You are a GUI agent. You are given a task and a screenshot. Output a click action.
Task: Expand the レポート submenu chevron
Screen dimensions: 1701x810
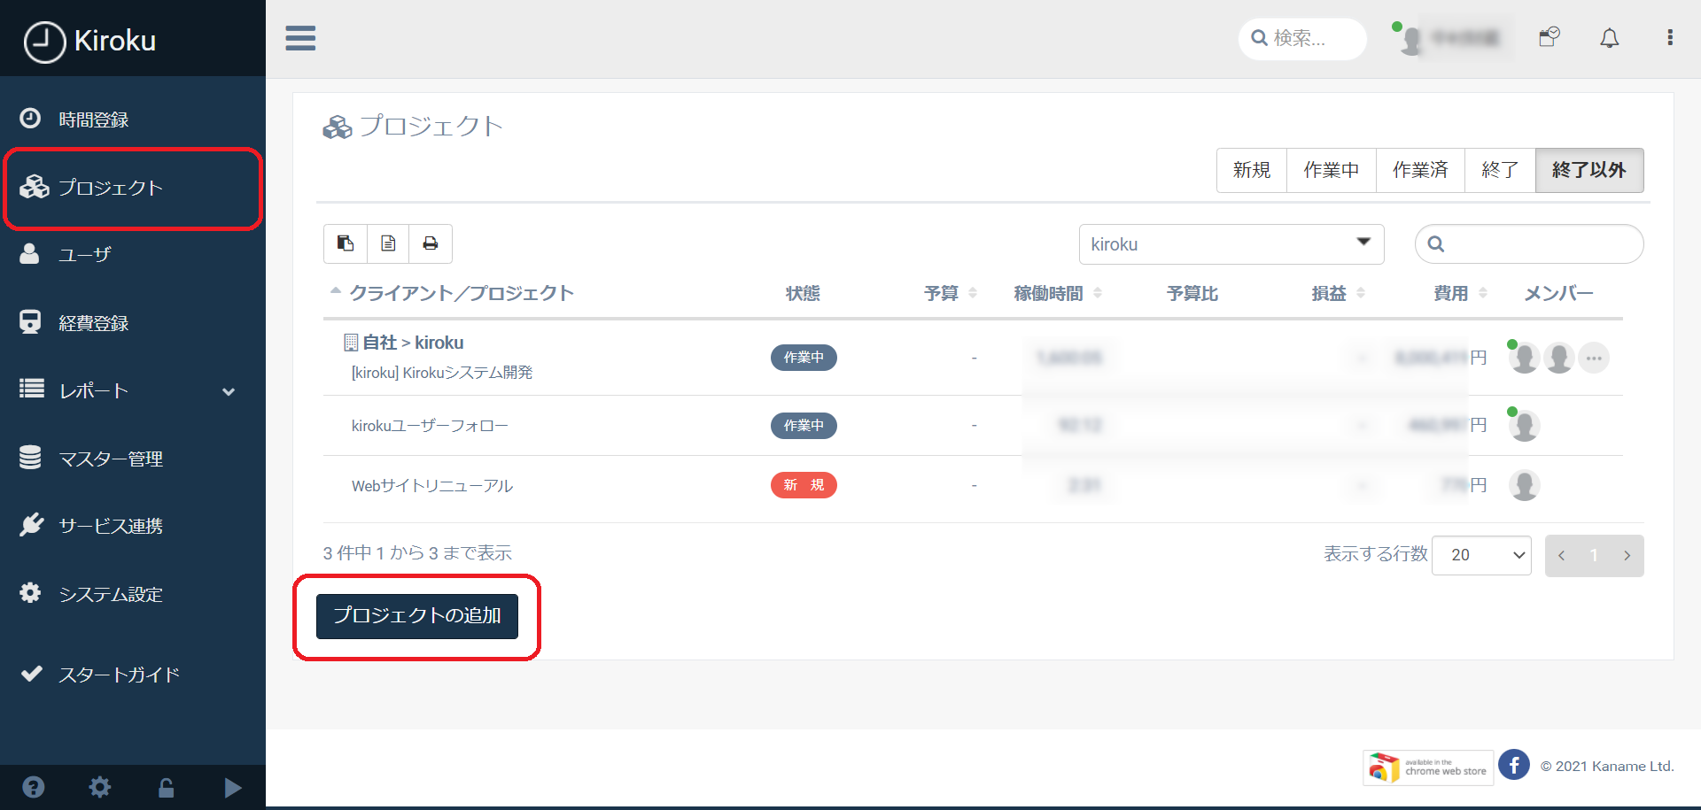229,391
